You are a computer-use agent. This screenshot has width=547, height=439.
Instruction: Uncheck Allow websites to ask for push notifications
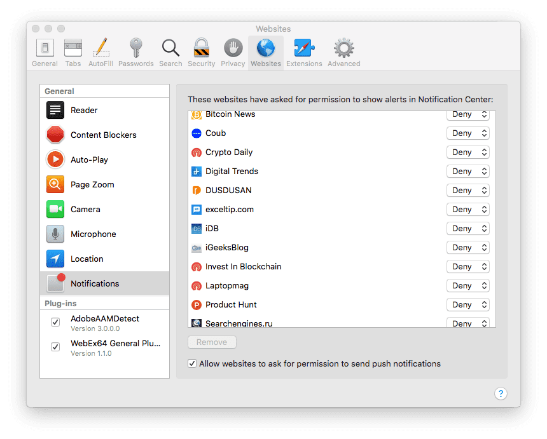tap(192, 363)
